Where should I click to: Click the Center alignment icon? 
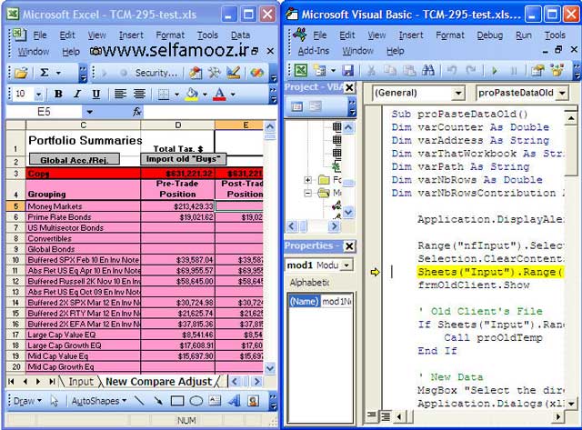(139, 95)
